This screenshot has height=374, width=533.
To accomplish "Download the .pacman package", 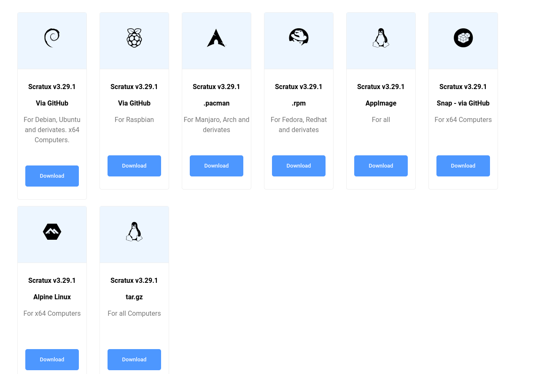I will (x=216, y=166).
